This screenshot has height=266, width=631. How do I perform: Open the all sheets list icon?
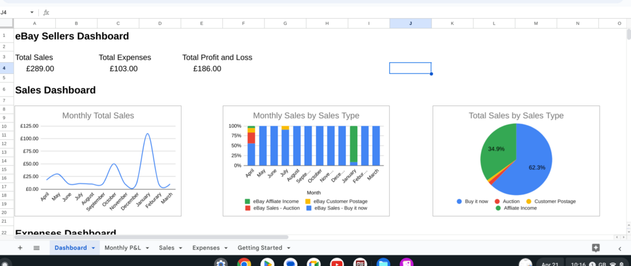pos(36,248)
